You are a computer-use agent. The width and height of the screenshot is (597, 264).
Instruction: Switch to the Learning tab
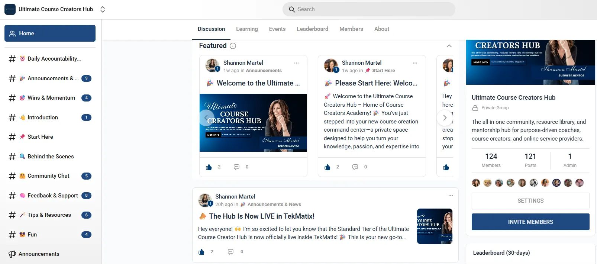[x=247, y=29]
